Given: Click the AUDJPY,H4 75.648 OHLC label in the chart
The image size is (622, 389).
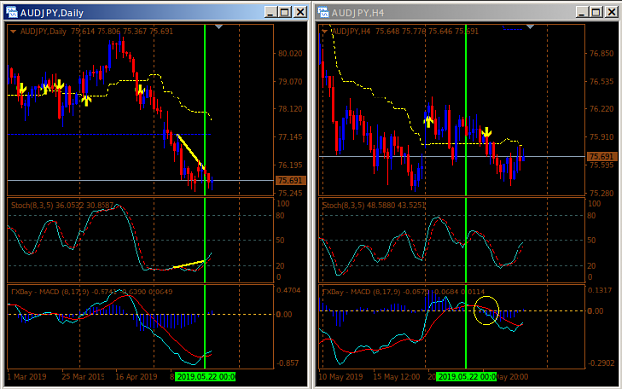Looking at the screenshot, I should (405, 31).
